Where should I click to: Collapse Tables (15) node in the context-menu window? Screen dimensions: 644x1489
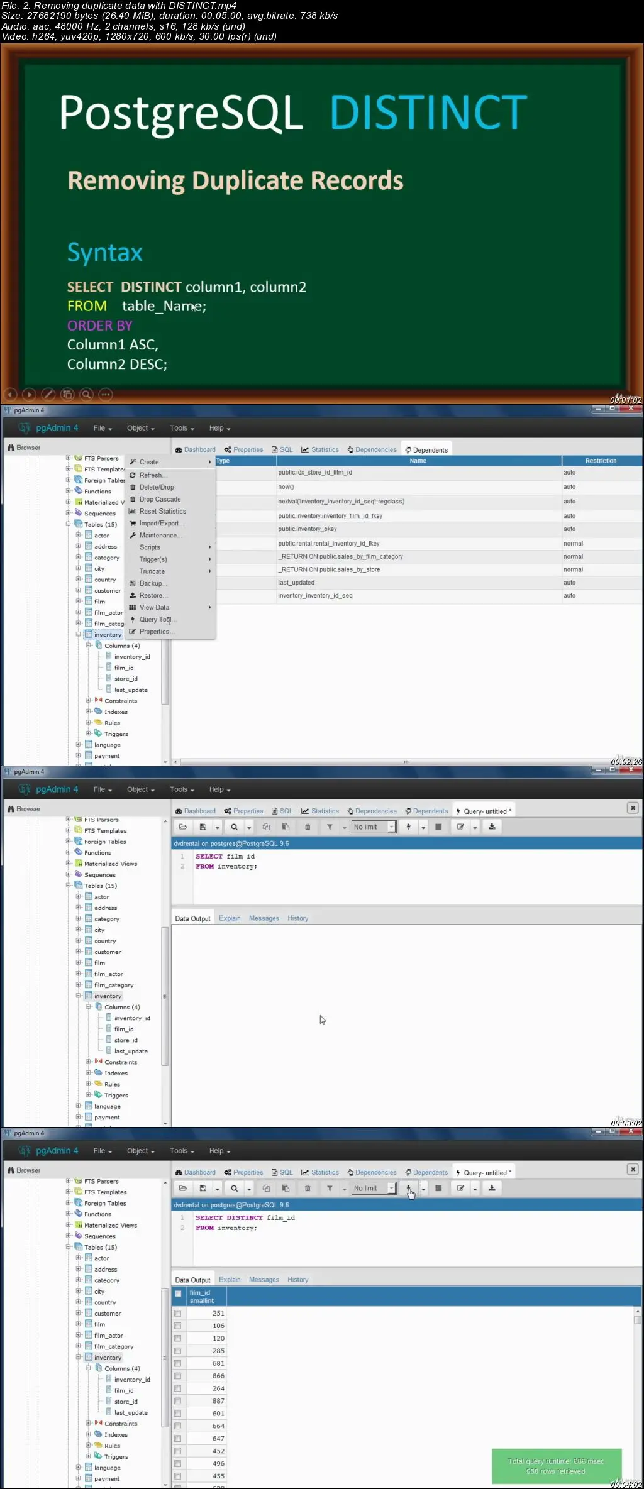[69, 524]
